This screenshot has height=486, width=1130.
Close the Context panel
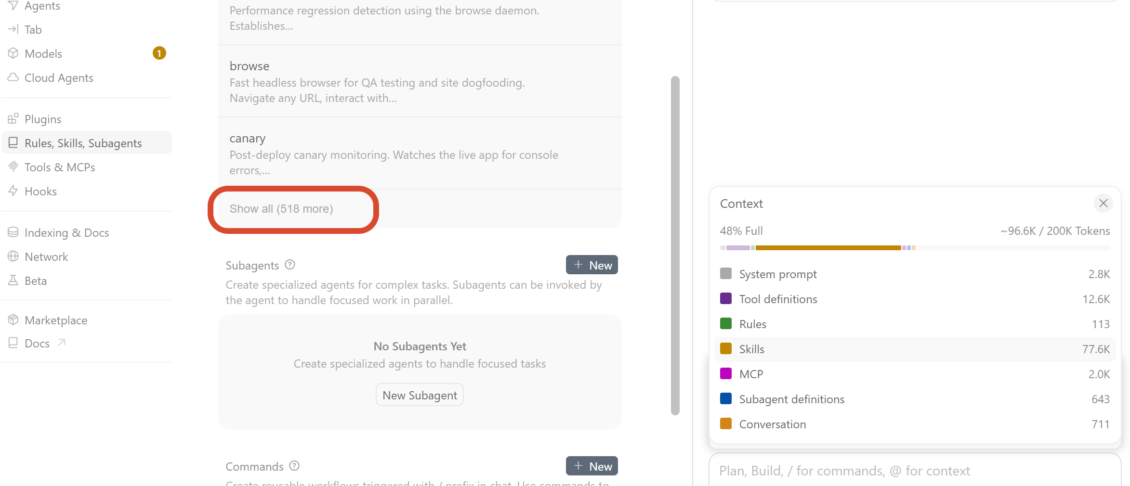click(1103, 203)
